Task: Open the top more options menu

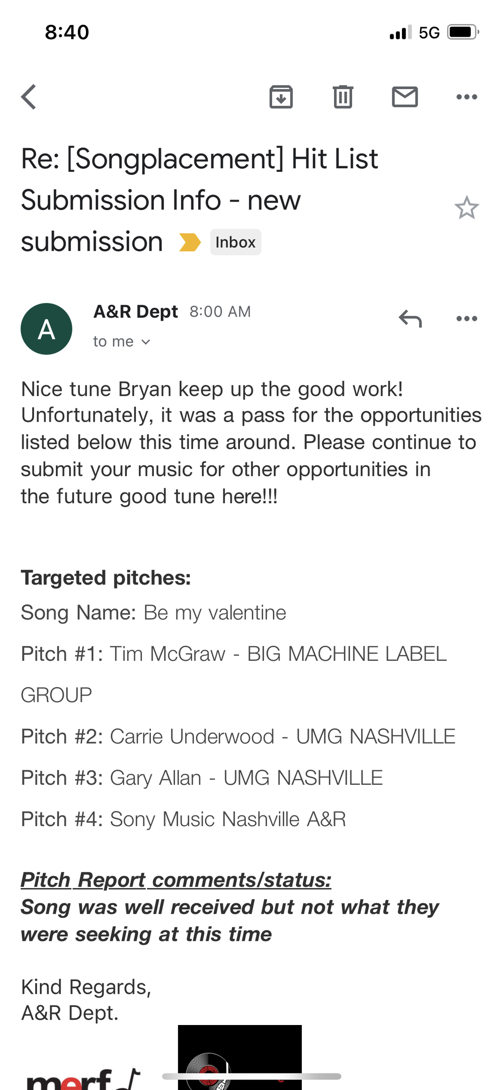Action: point(467,97)
